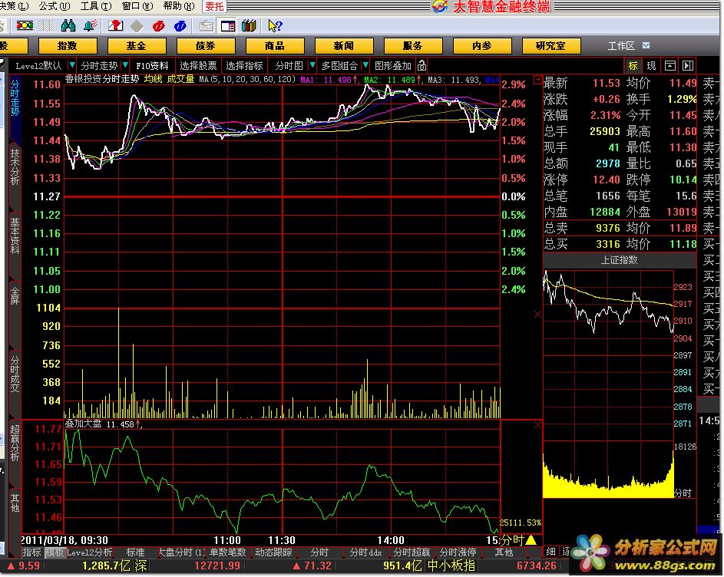Open the 工具 menu

(x=95, y=6)
